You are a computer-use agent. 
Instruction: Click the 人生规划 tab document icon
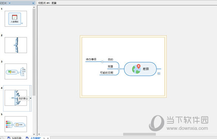pyautogui.click(x=27, y=138)
